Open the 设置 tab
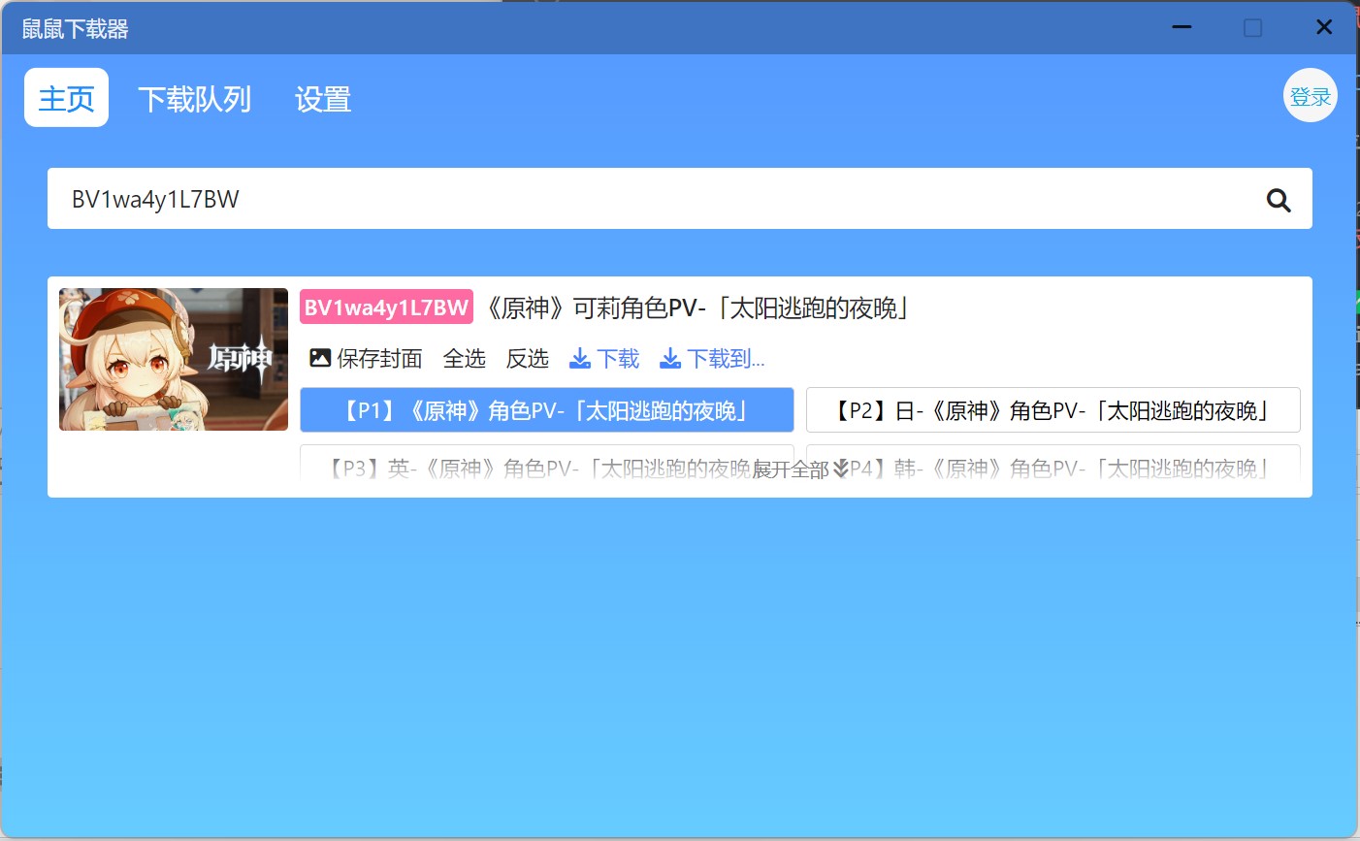Image resolution: width=1360 pixels, height=841 pixels. 323,99
